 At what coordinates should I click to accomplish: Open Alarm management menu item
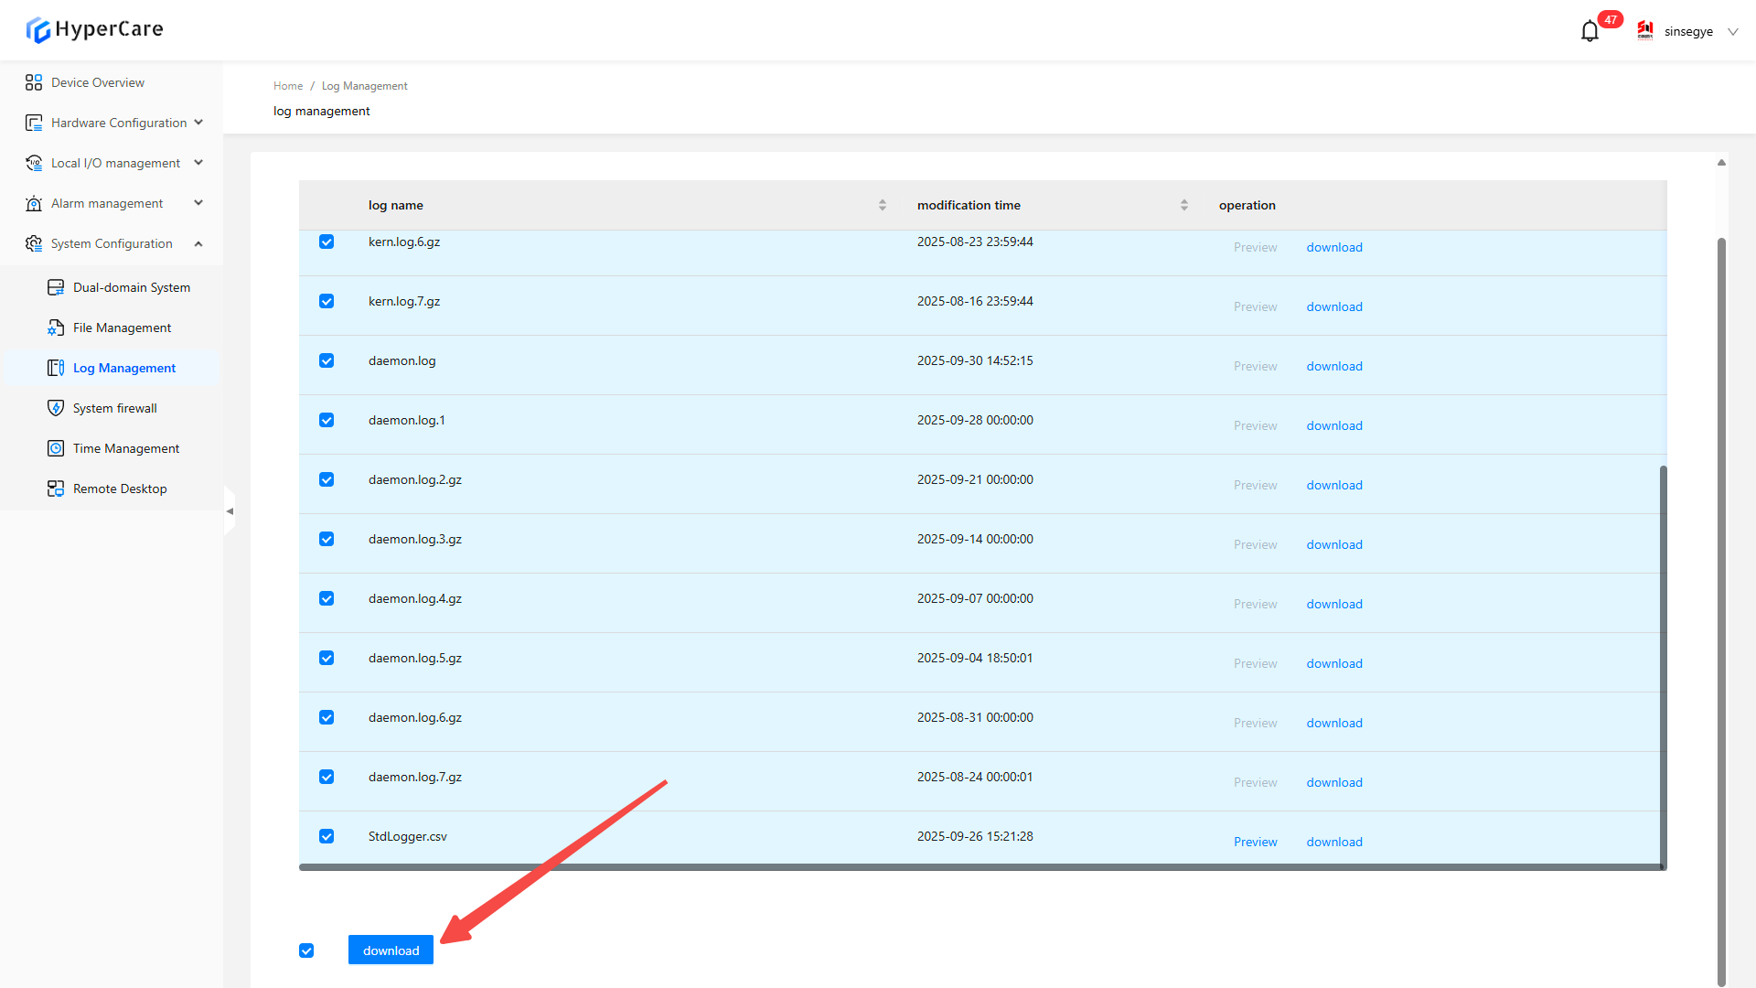click(107, 203)
